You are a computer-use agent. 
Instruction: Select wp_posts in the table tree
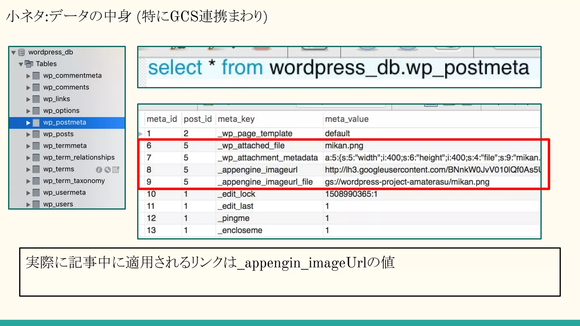point(58,134)
